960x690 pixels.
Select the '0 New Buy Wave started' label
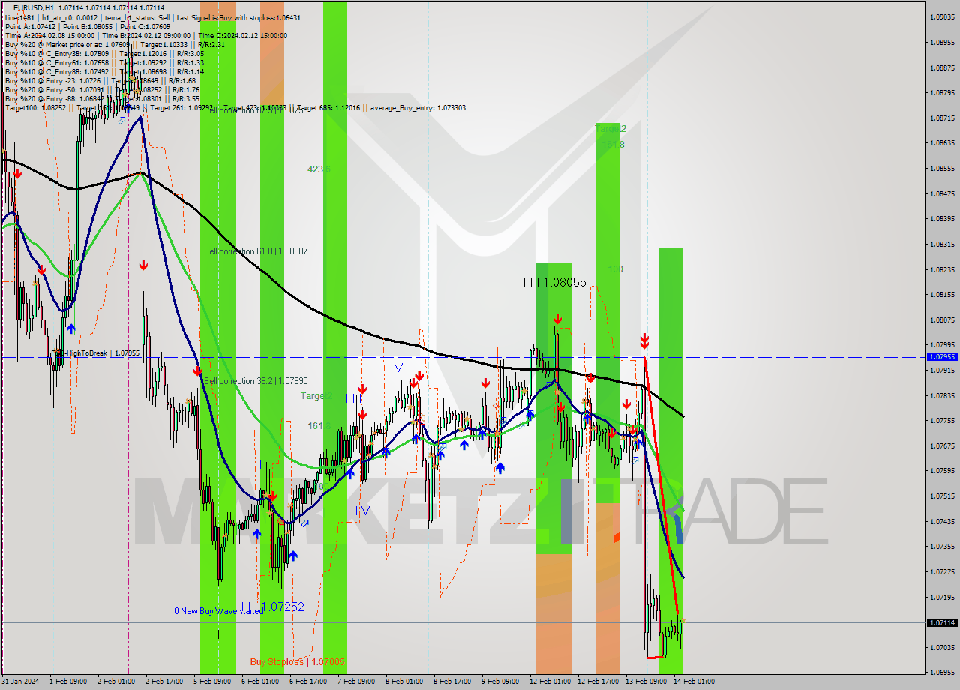[219, 611]
